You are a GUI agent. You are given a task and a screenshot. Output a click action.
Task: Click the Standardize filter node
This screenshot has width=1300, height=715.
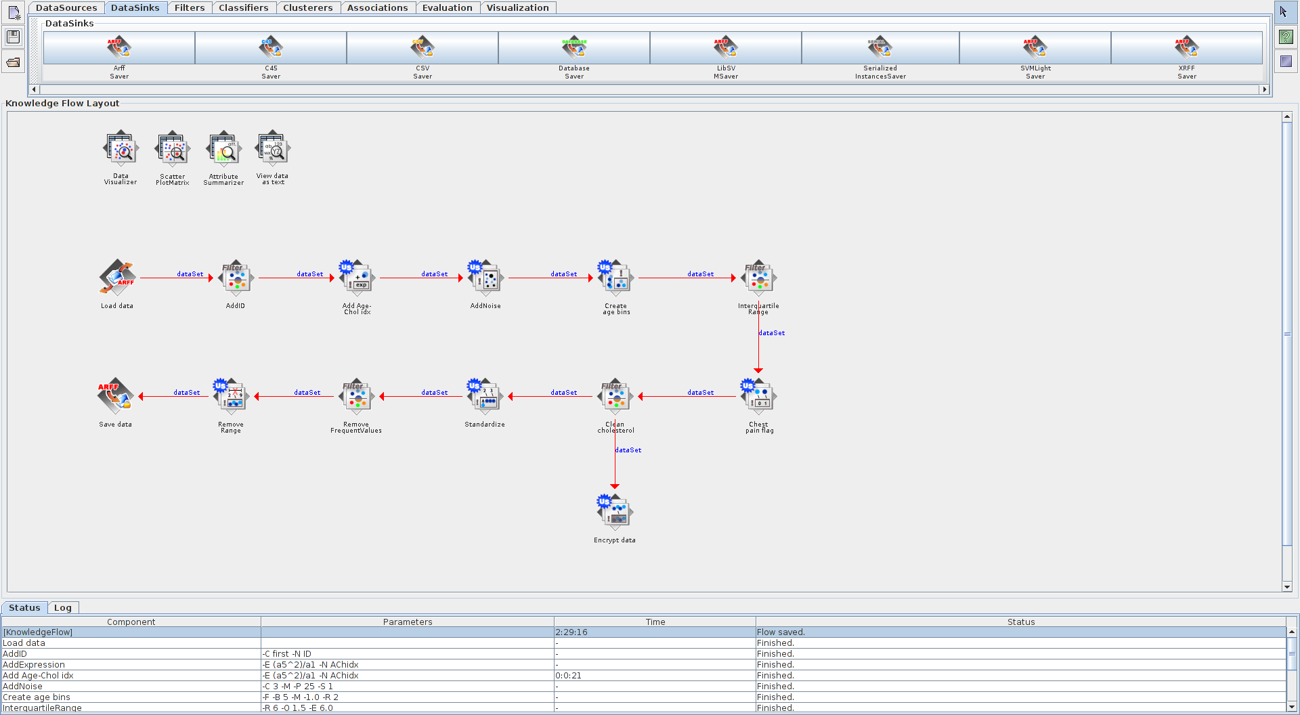pos(485,397)
